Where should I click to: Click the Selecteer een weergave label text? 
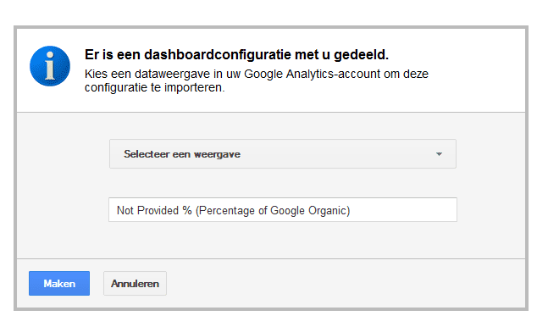pos(182,154)
